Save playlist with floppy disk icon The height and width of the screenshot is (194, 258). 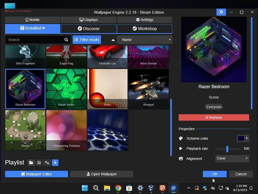[x=39, y=163]
